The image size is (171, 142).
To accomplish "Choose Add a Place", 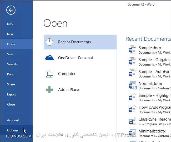I will coord(80,90).
